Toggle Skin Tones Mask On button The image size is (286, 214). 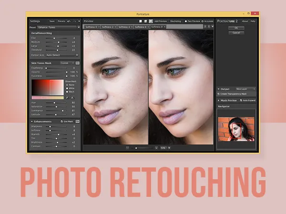coord(77,63)
